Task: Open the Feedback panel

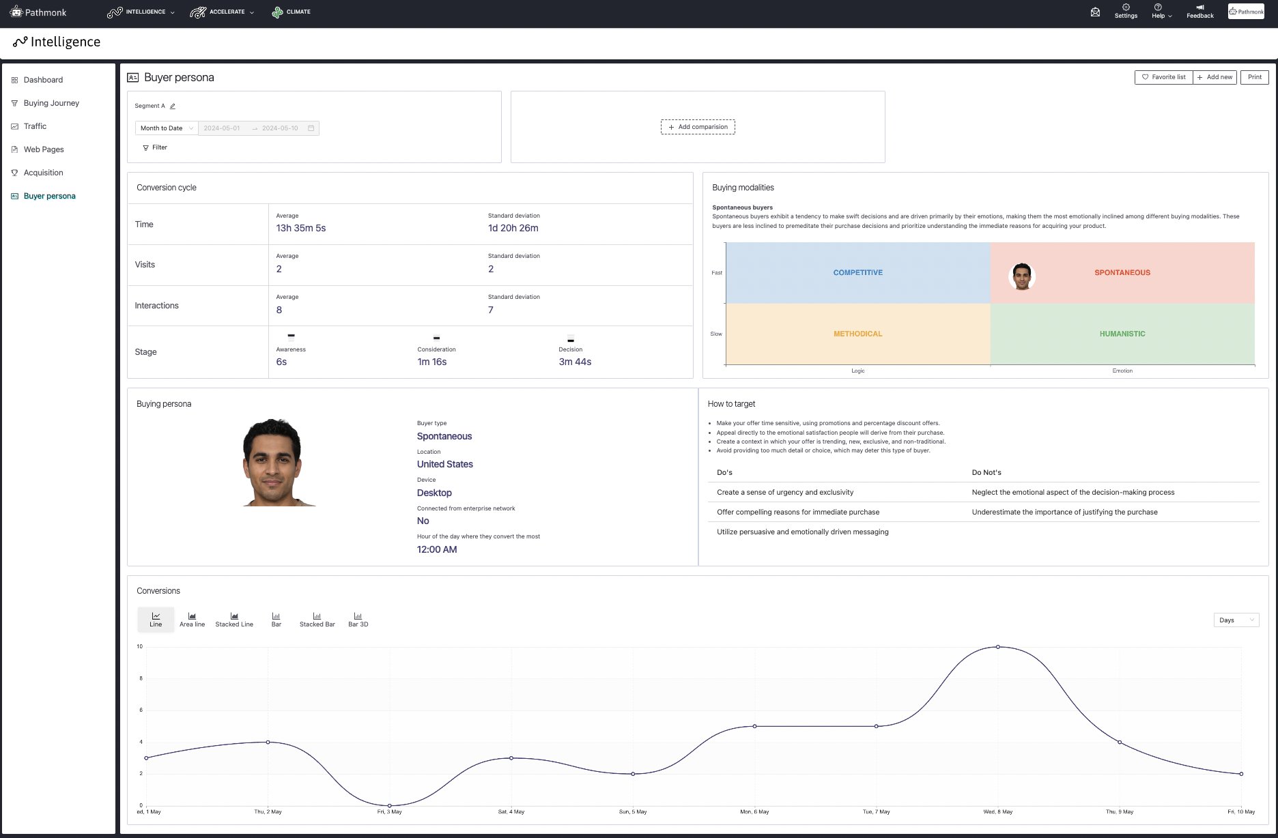Action: click(x=1199, y=12)
